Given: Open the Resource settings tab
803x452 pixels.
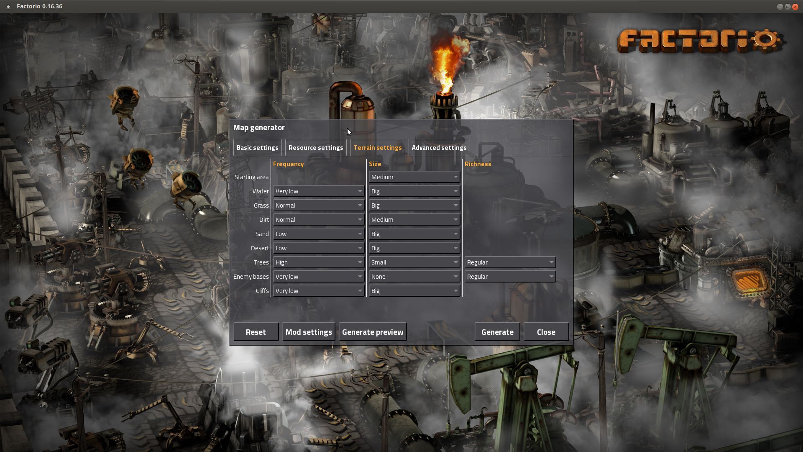Looking at the screenshot, I should 316,147.
